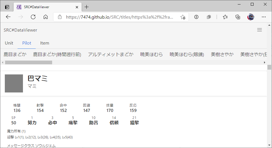Click the address bar URL

(x=119, y=17)
